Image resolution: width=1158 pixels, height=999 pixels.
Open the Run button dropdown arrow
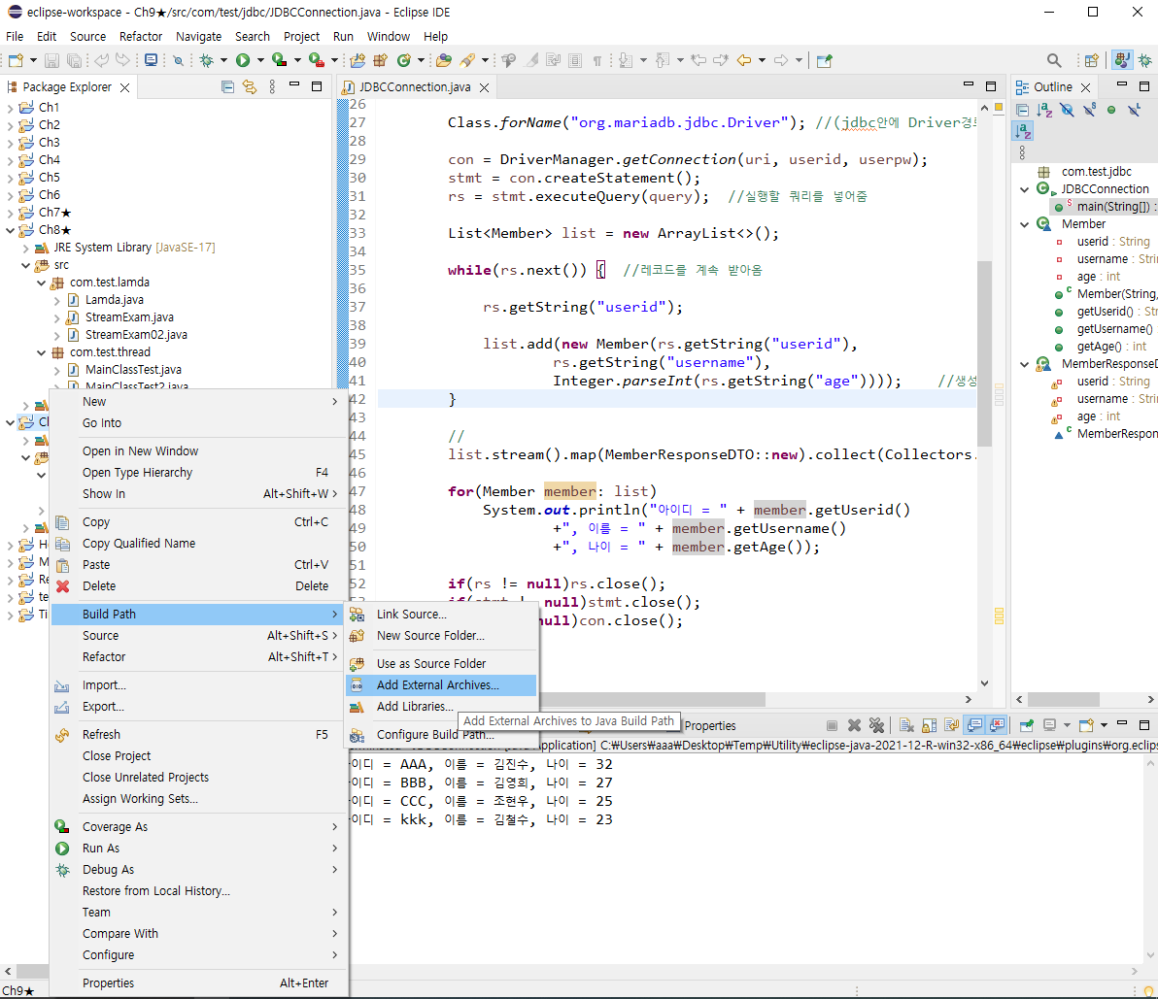(x=260, y=60)
